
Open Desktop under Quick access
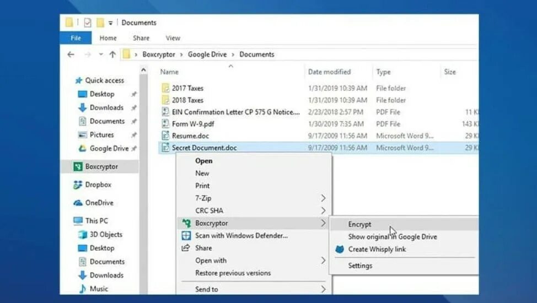102,94
